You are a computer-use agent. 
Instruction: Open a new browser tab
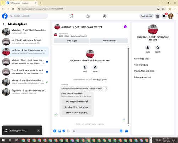[x=41, y=3]
